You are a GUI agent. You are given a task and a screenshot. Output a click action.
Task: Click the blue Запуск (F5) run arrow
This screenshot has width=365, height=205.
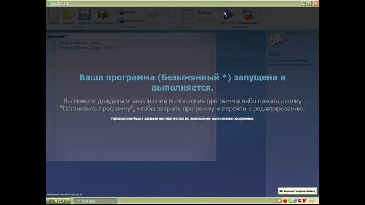[228, 15]
